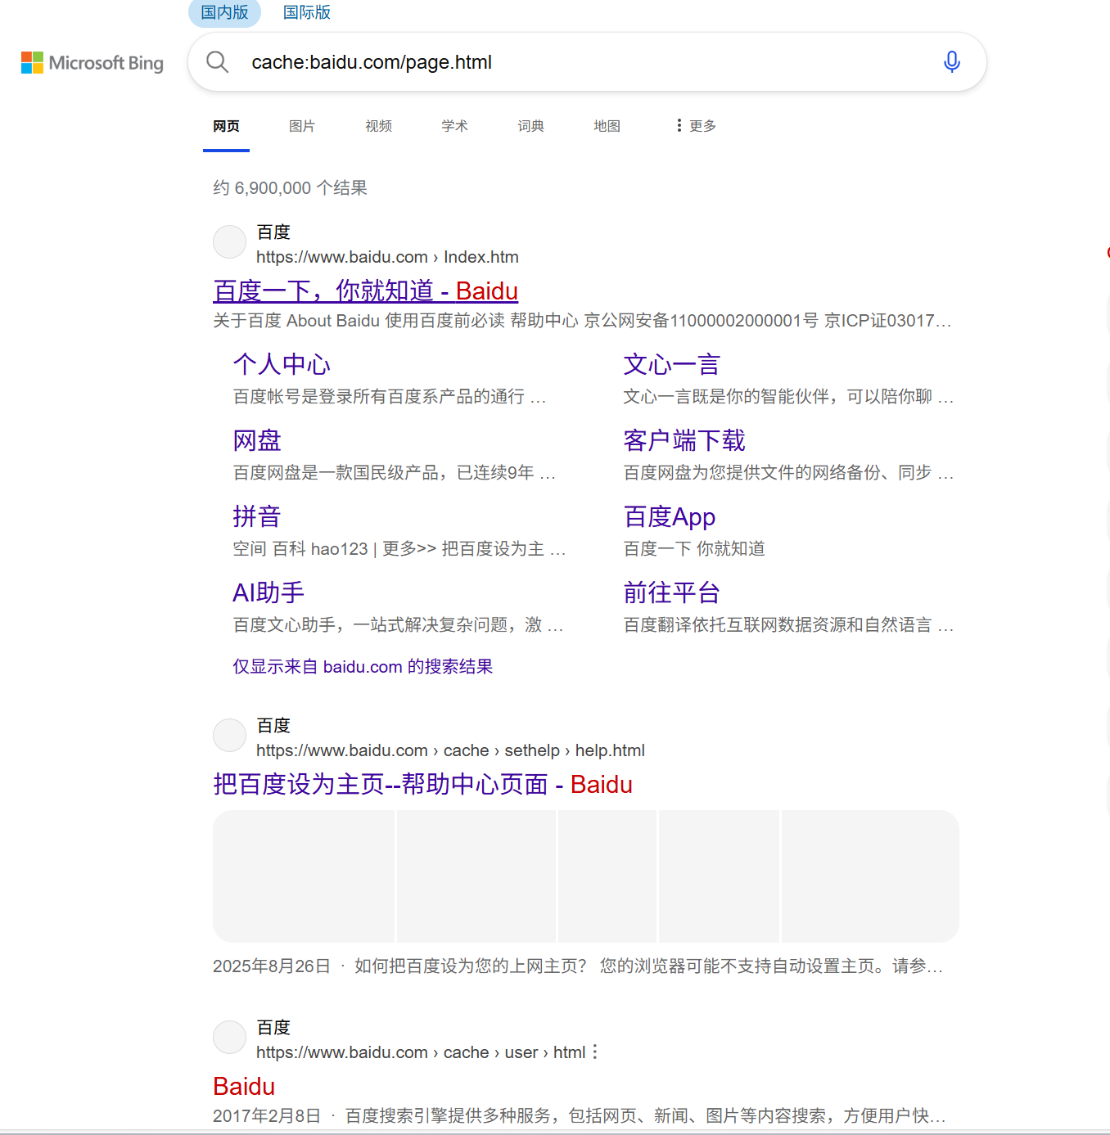Visit the 文心一言 deep link
The width and height of the screenshot is (1110, 1135).
[x=670, y=364]
